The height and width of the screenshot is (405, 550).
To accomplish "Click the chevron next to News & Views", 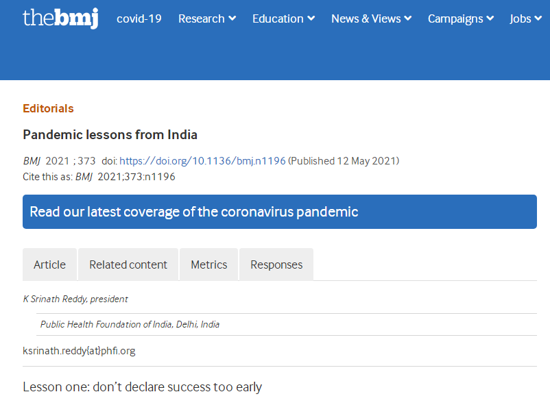I will click(x=408, y=19).
